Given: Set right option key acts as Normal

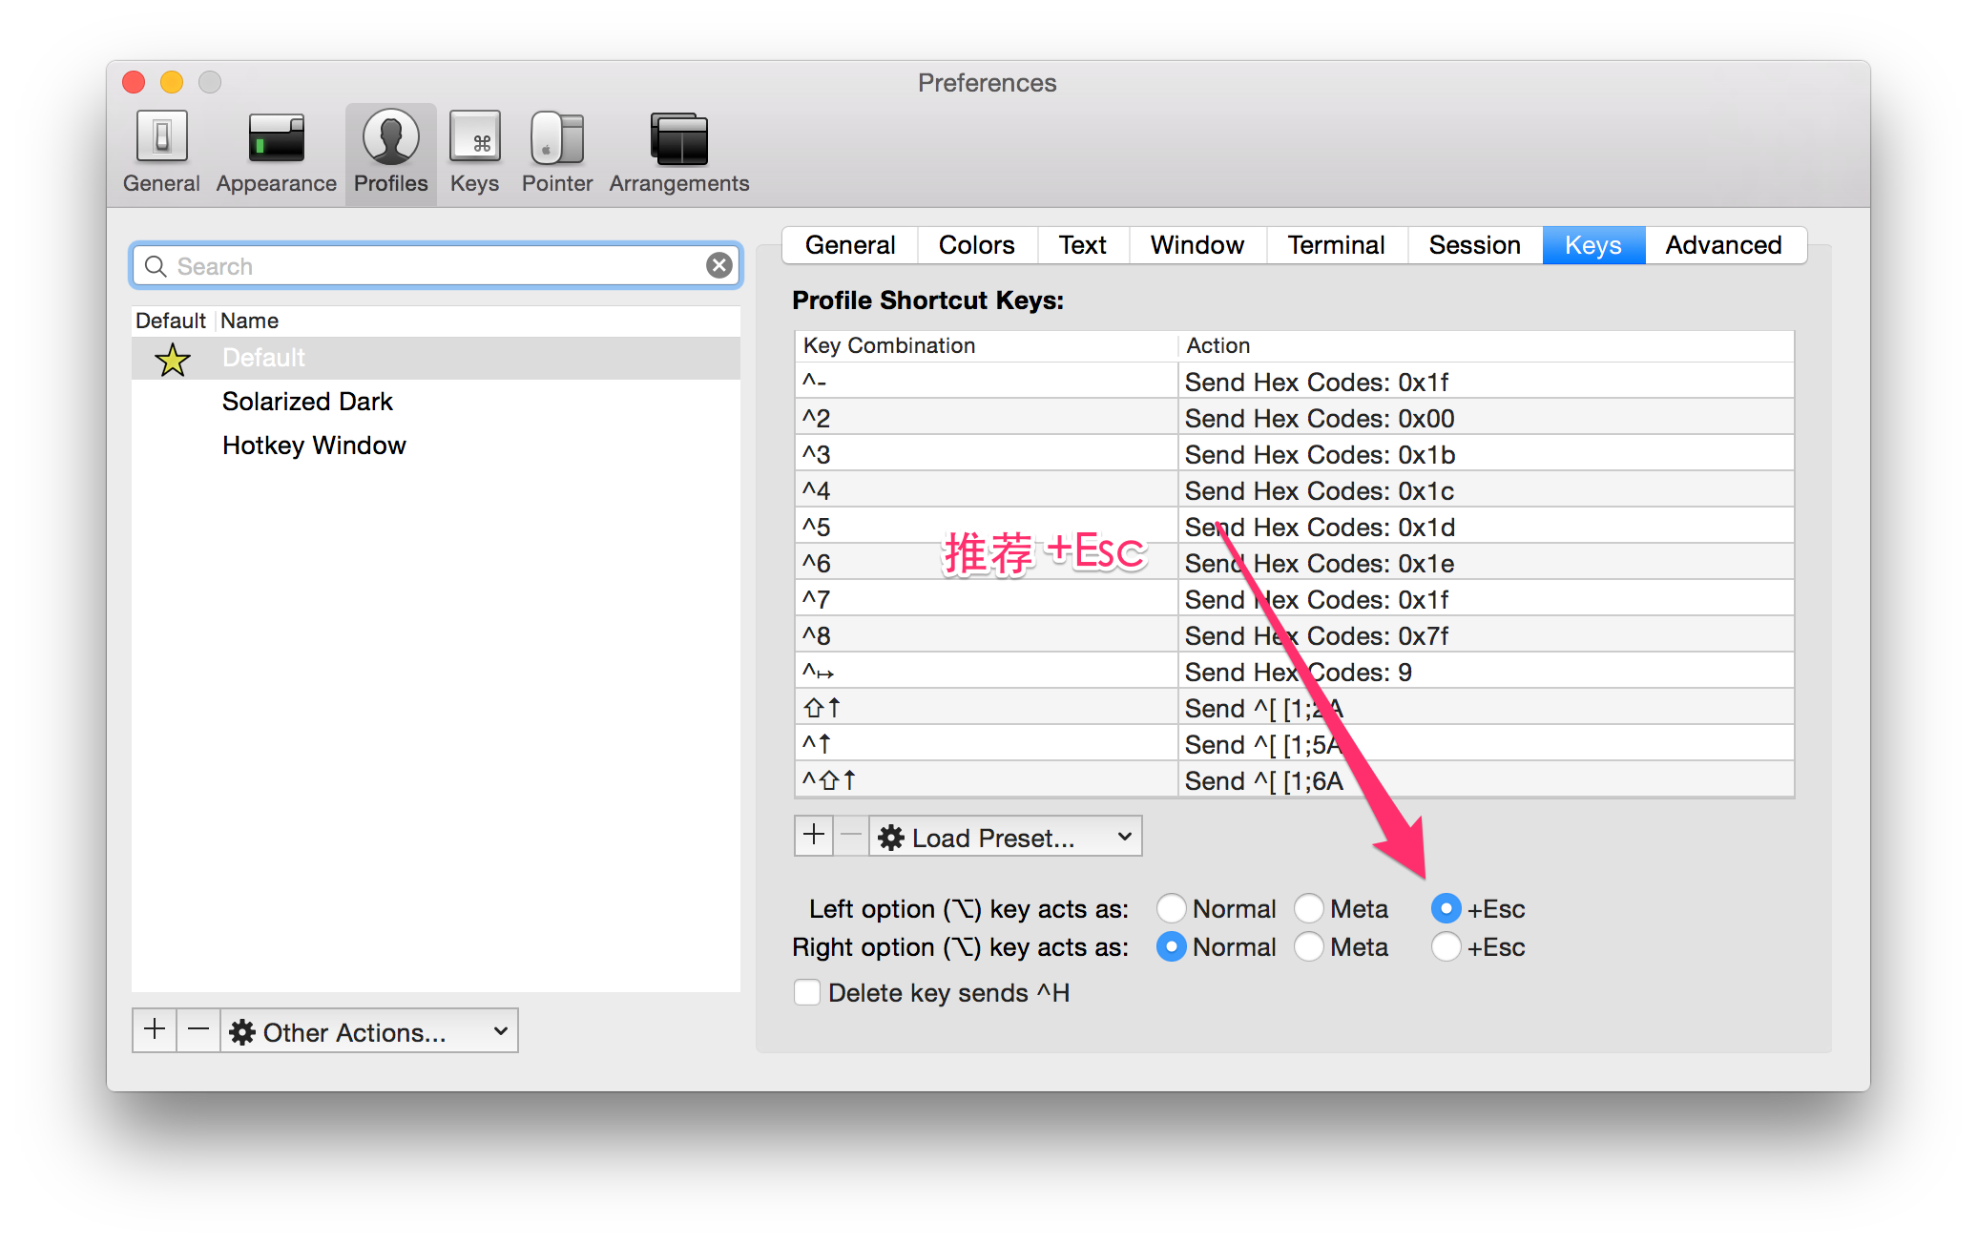Looking at the screenshot, I should pos(1171,946).
